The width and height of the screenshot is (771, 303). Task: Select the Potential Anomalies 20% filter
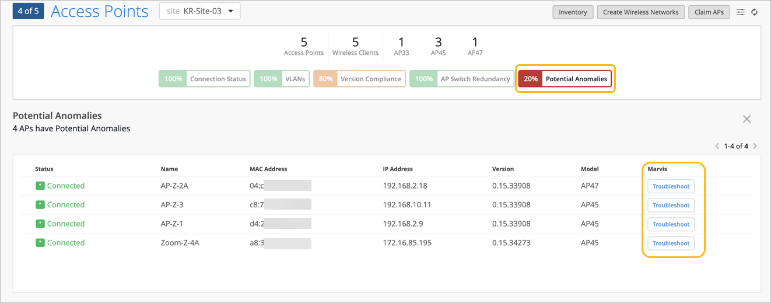565,79
